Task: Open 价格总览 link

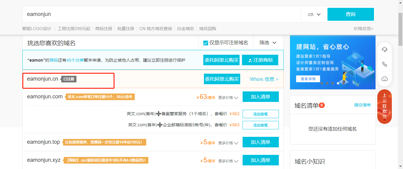Action: click(x=363, y=29)
